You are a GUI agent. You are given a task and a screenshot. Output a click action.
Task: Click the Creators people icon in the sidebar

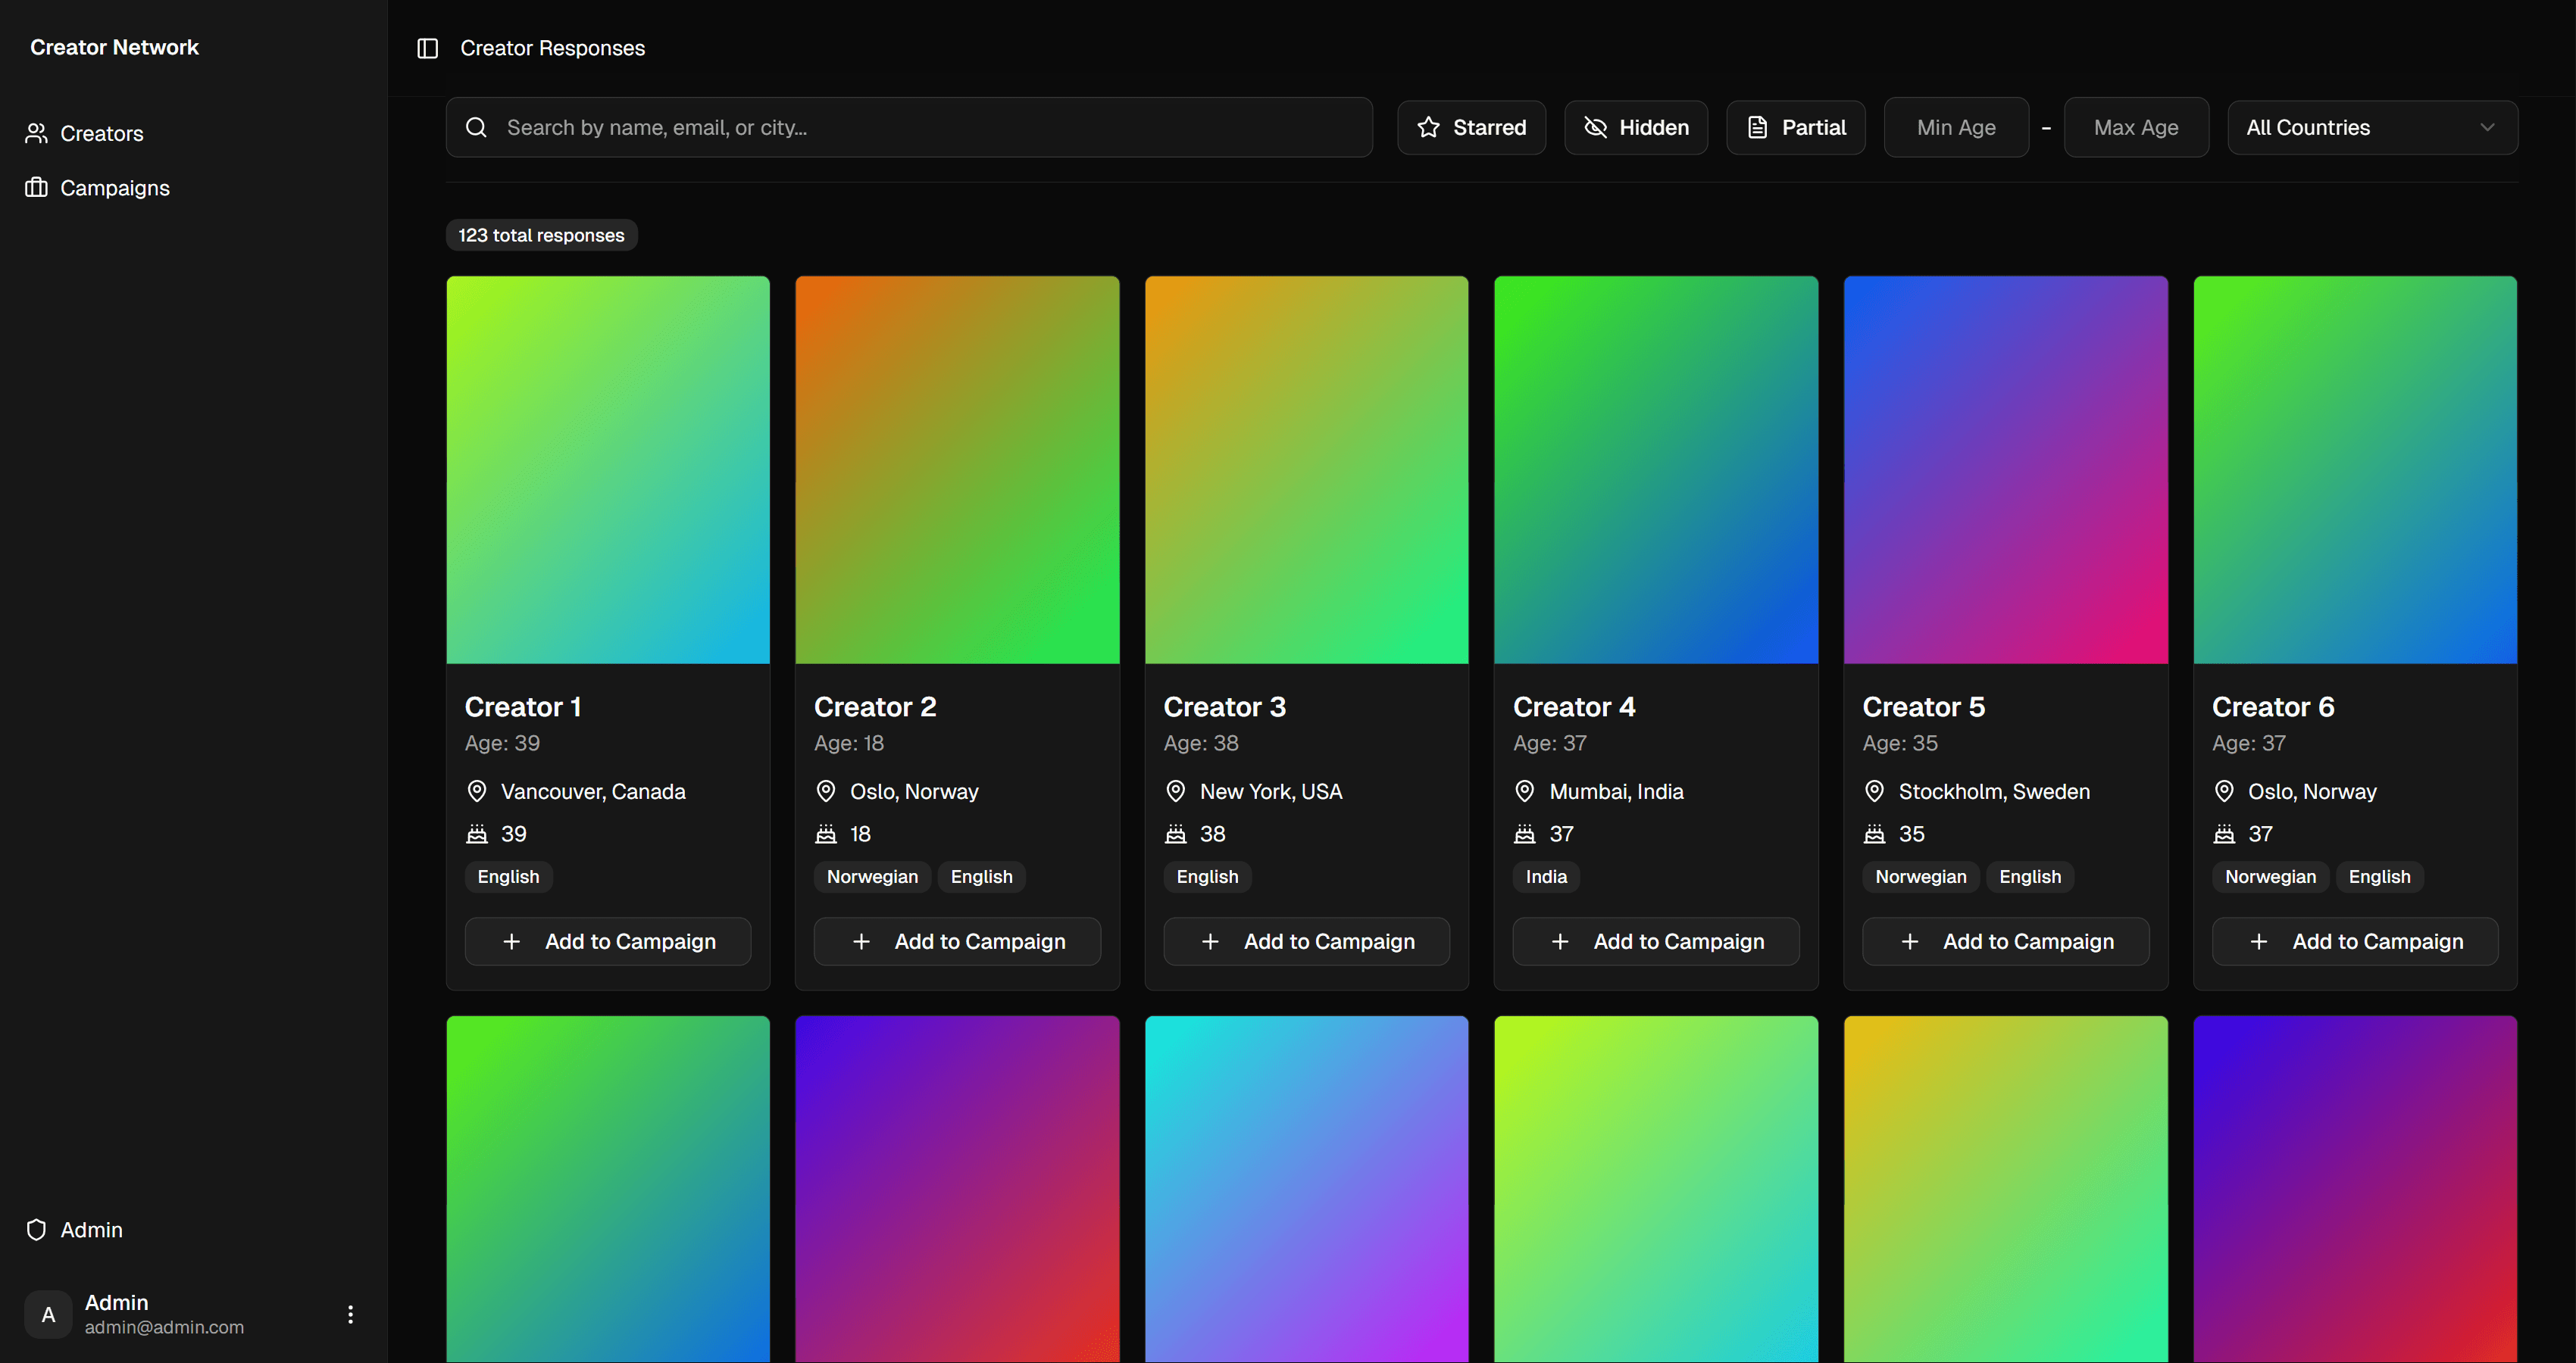tap(37, 133)
